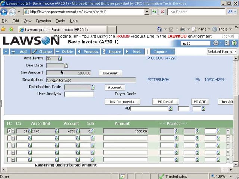Screen dimensions: 239x179
Task: Open Co lookup next to 01
Action: click(30, 131)
